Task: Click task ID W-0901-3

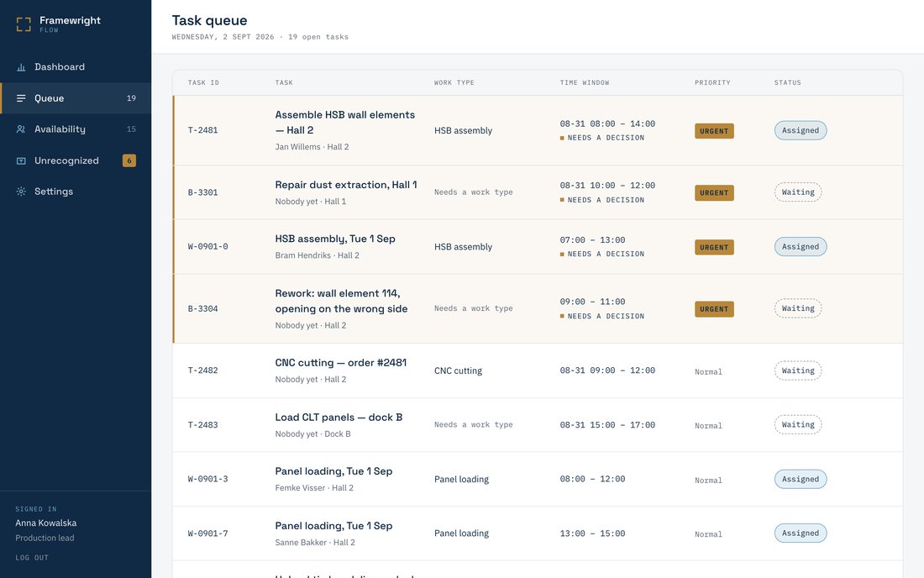Action: 208,479
